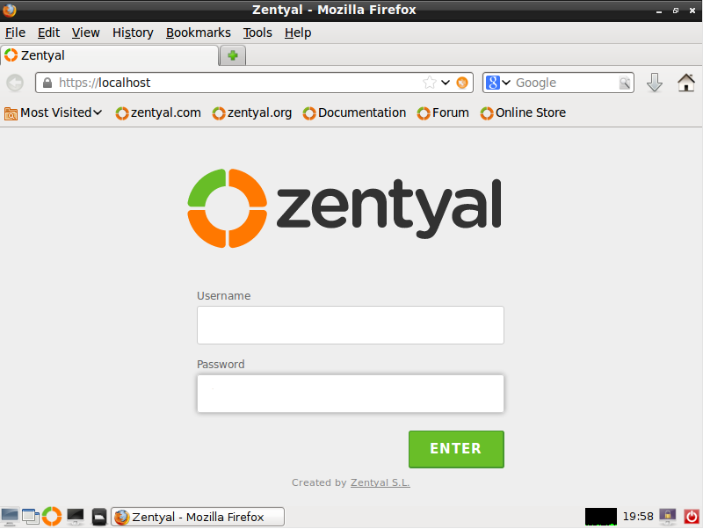703x529 pixels.
Task: Expand the URL history dropdown arrow
Action: coord(446,83)
